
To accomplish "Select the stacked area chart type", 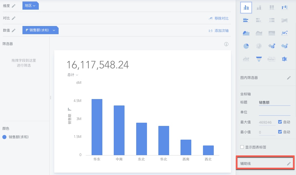I will 259,33.
